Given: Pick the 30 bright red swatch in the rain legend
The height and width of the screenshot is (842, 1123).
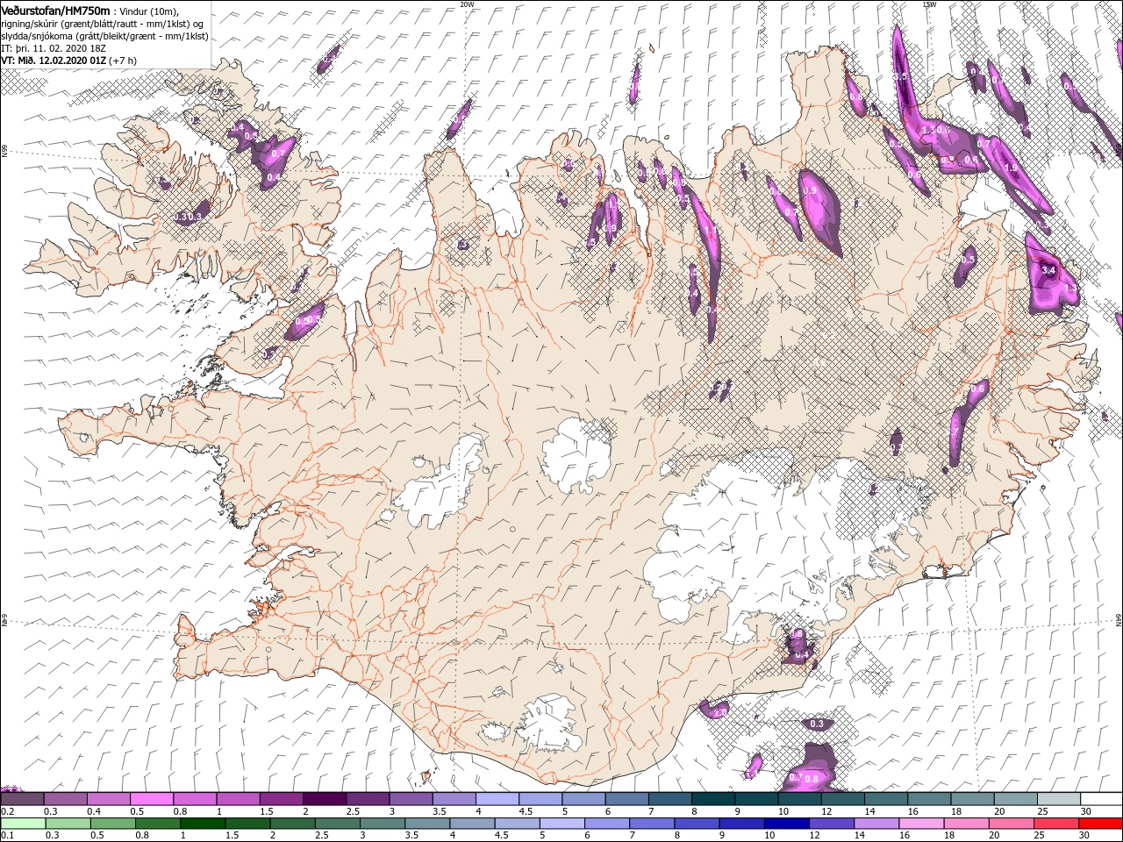Looking at the screenshot, I should pos(1100,824).
